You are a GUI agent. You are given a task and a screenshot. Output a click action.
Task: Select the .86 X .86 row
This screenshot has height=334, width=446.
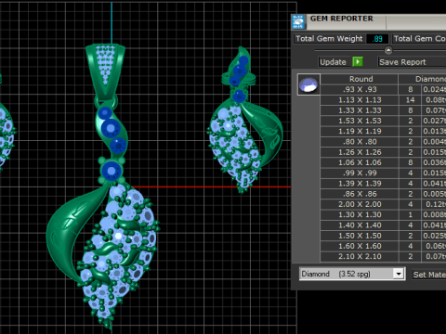(383, 194)
